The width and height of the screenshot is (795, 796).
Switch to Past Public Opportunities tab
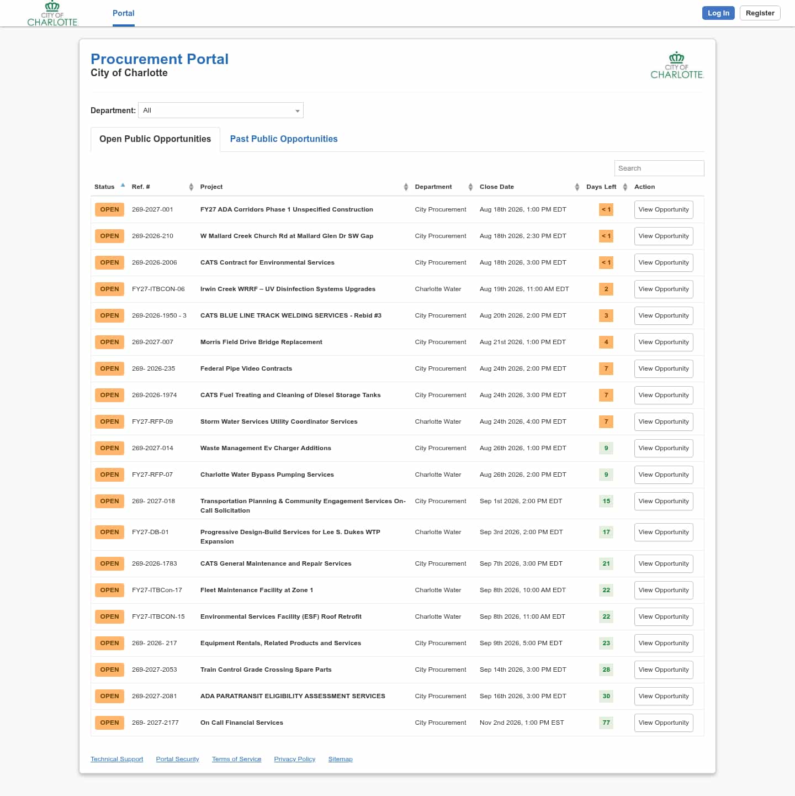284,139
